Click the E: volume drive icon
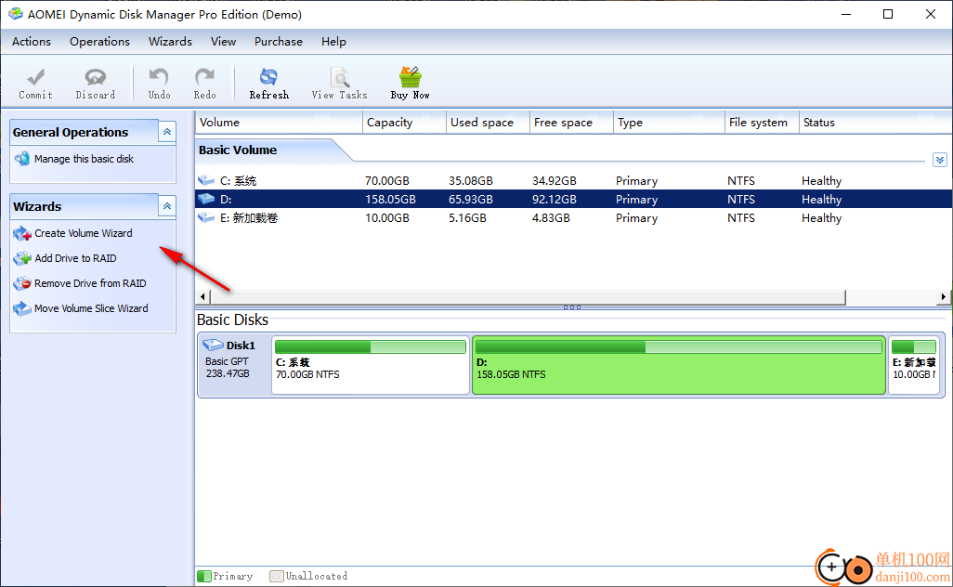 206,217
